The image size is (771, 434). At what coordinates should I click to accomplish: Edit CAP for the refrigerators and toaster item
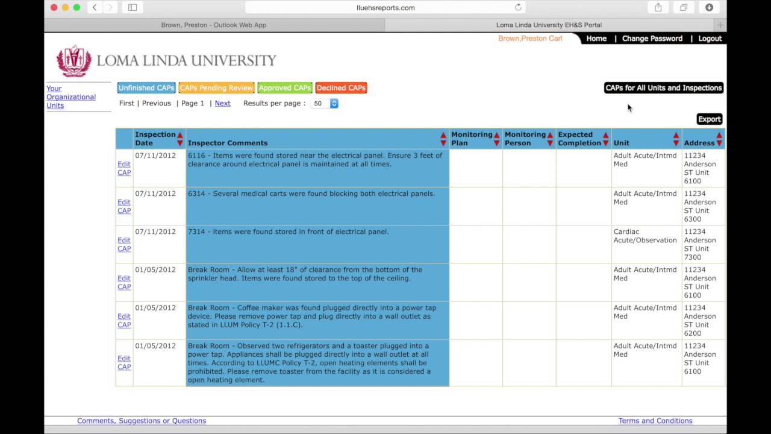(x=124, y=362)
